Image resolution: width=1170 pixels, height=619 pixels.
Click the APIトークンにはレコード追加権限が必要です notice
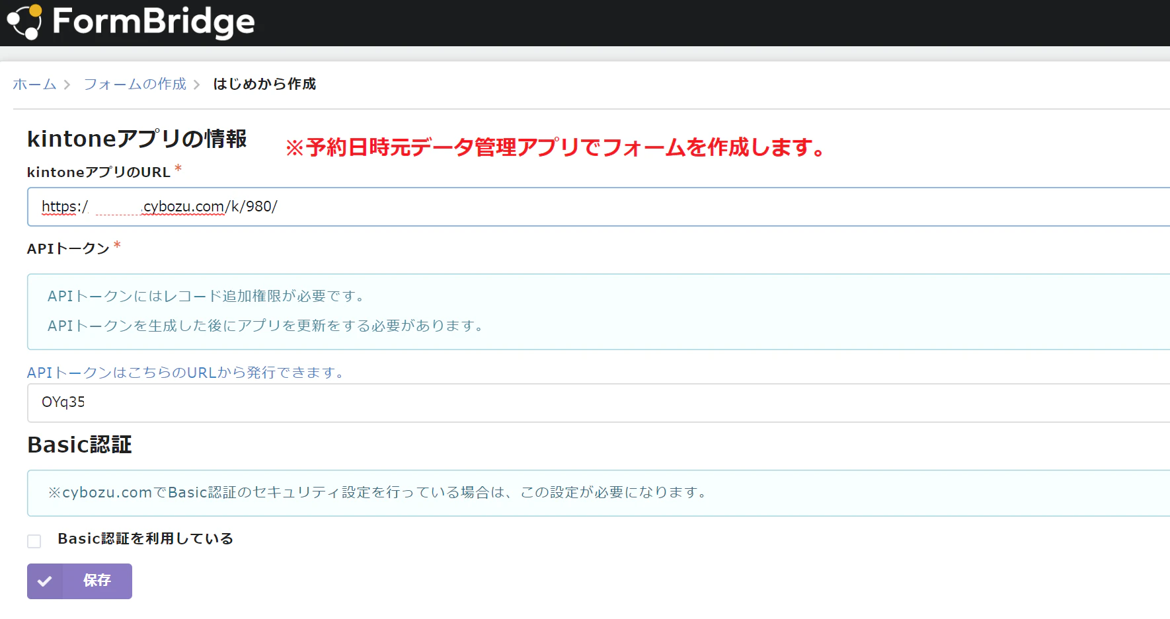tap(206, 296)
